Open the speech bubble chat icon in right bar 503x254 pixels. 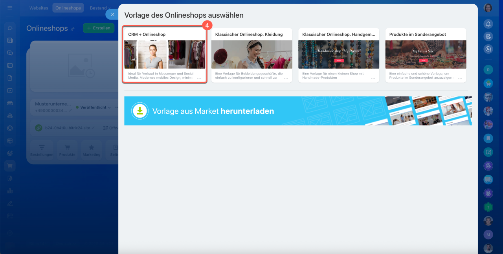coord(488,180)
